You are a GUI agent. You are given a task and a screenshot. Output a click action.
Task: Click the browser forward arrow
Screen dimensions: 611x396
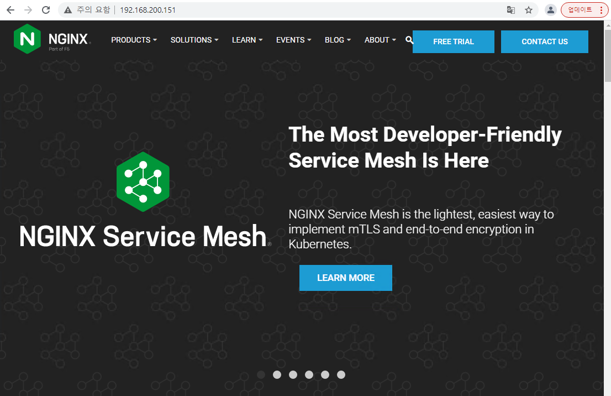click(x=28, y=10)
